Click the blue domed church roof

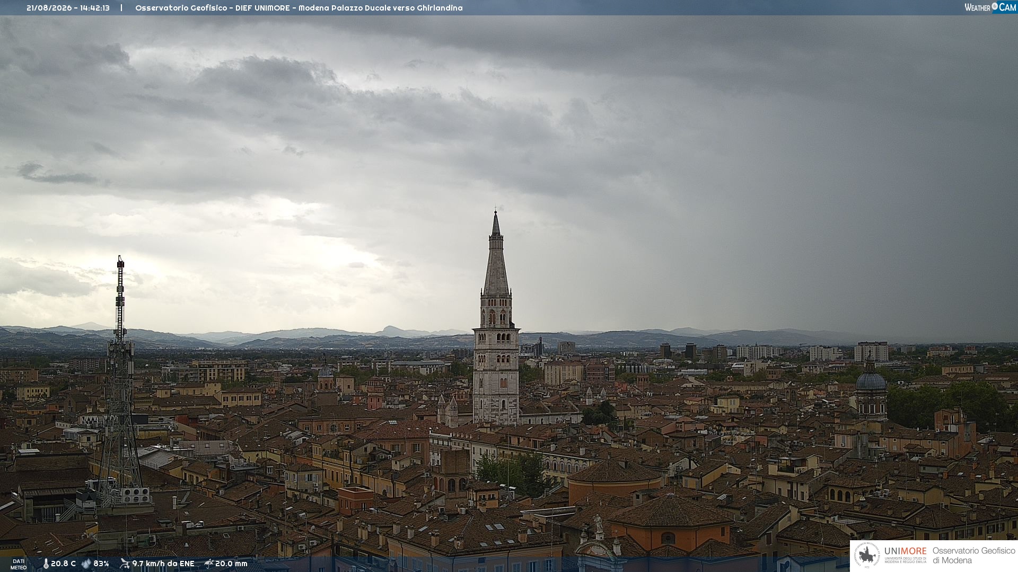(x=871, y=380)
